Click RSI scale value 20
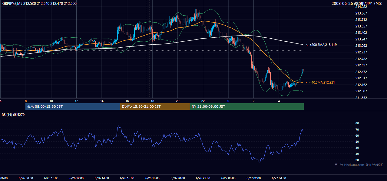This screenshot has width=387, height=181. coord(357,160)
